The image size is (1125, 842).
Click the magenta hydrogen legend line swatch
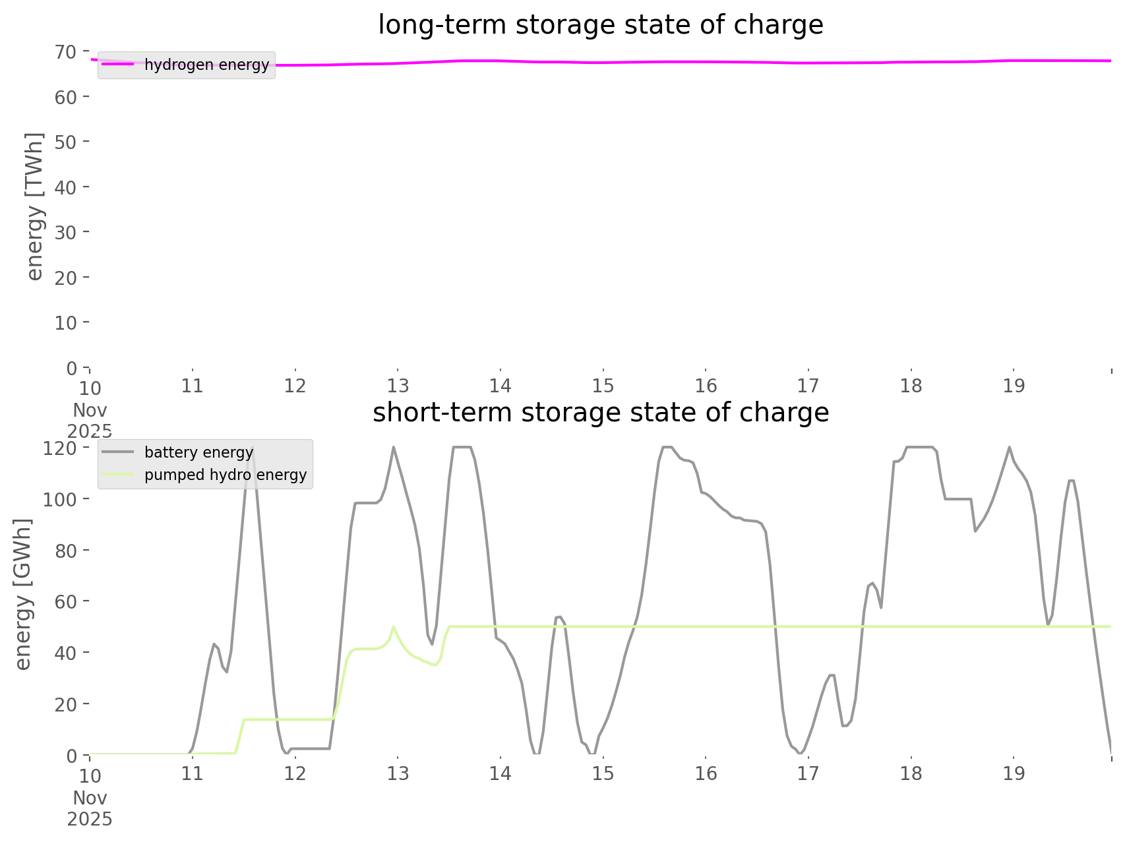118,65
